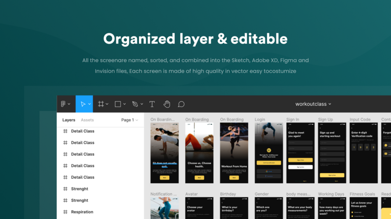Click the Login frame label
The image size is (391, 219).
[260, 119]
